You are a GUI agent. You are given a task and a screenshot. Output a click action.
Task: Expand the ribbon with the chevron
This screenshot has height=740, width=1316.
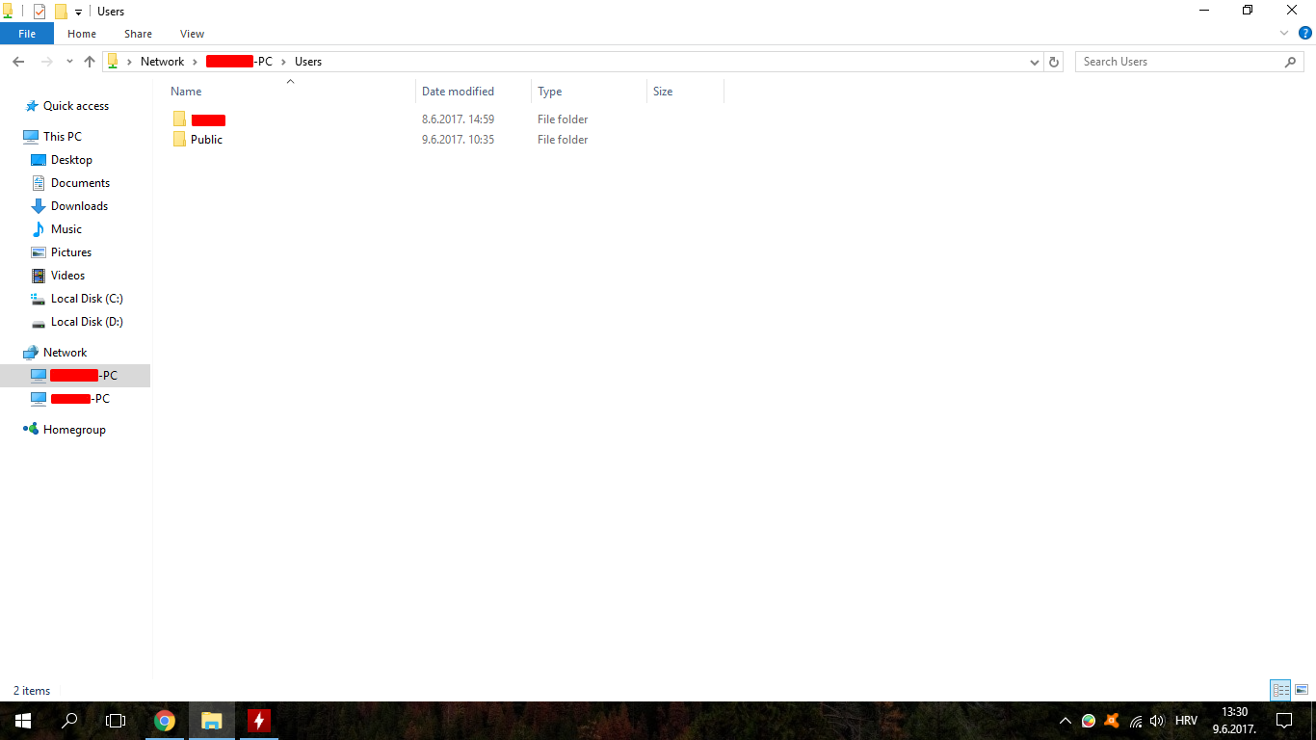pos(1284,33)
